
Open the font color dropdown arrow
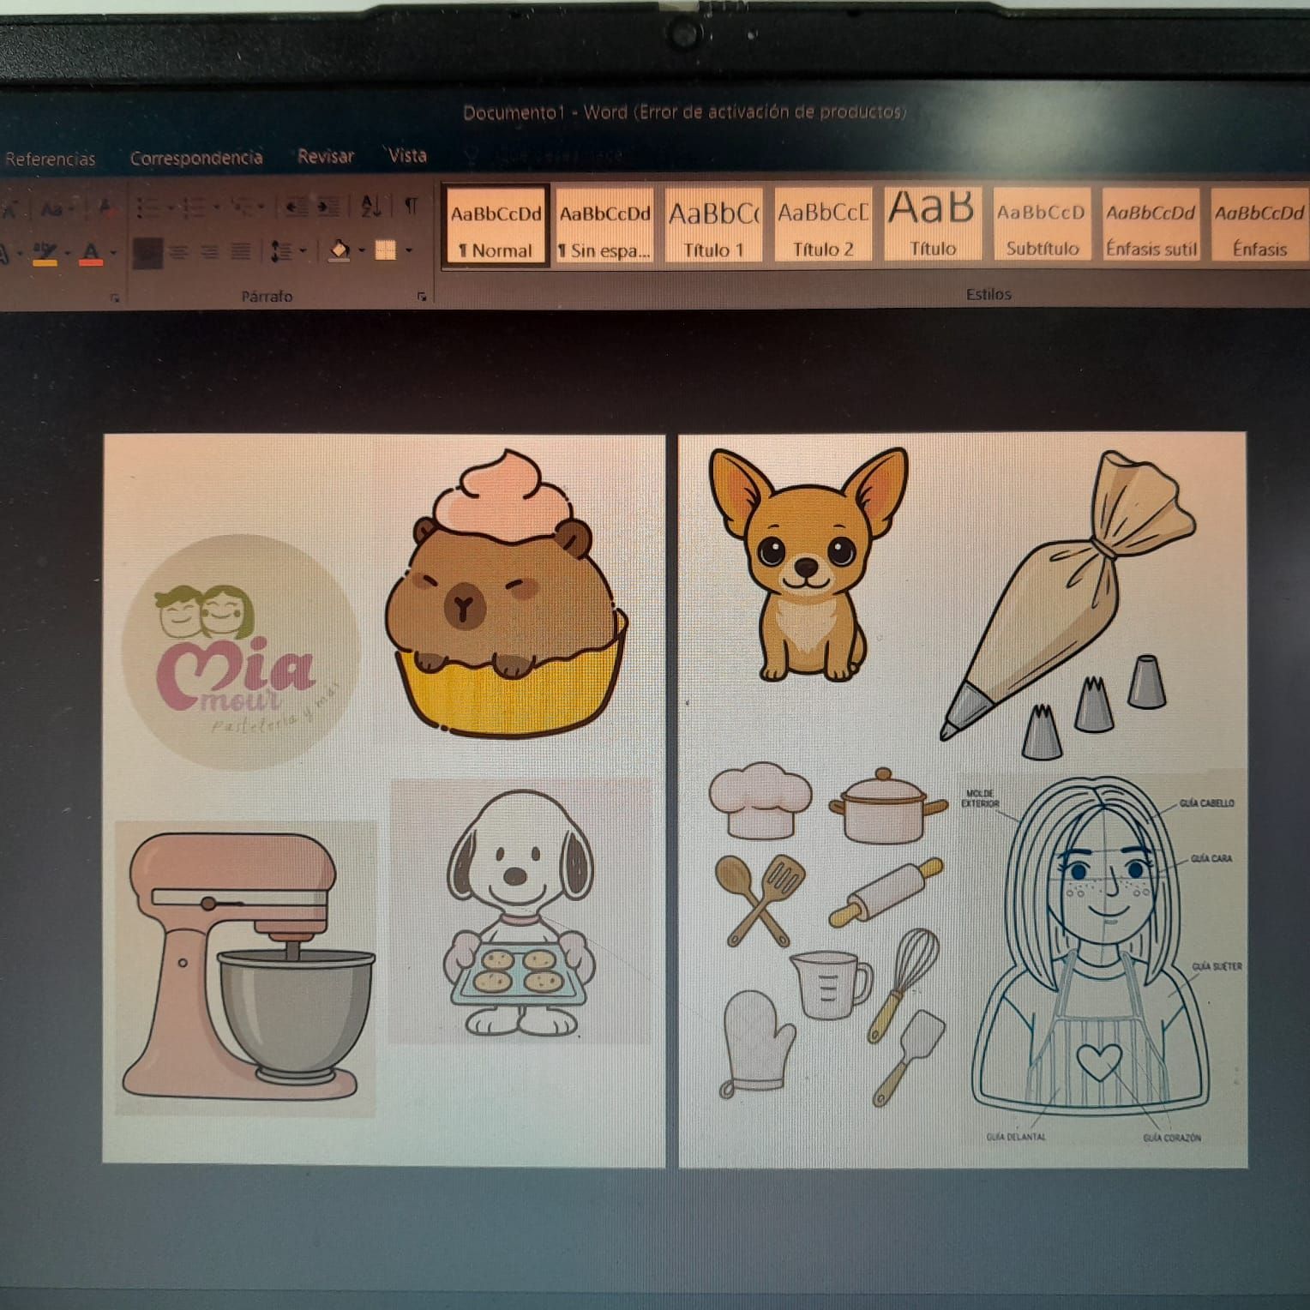click(112, 253)
